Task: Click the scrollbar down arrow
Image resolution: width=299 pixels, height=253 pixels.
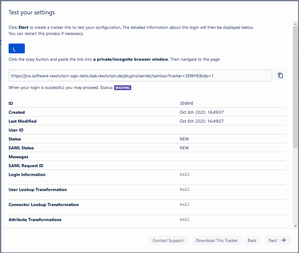Action: coord(295,225)
